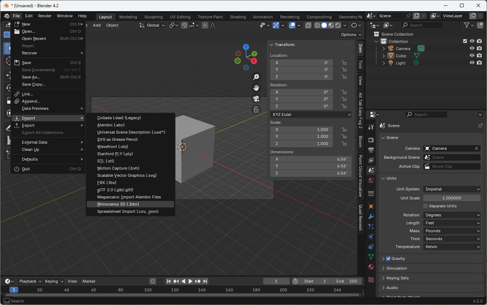Pin the Scene properties editor
The width and height of the screenshot is (487, 305).
coord(480,126)
